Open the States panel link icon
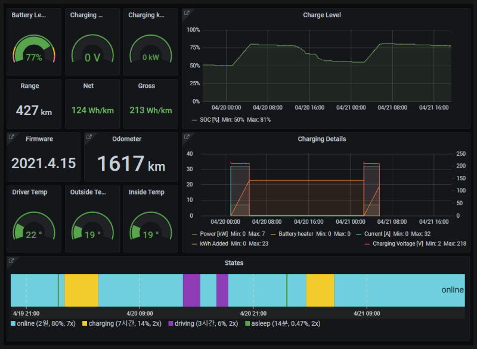The height and width of the screenshot is (349, 477). click(11, 261)
